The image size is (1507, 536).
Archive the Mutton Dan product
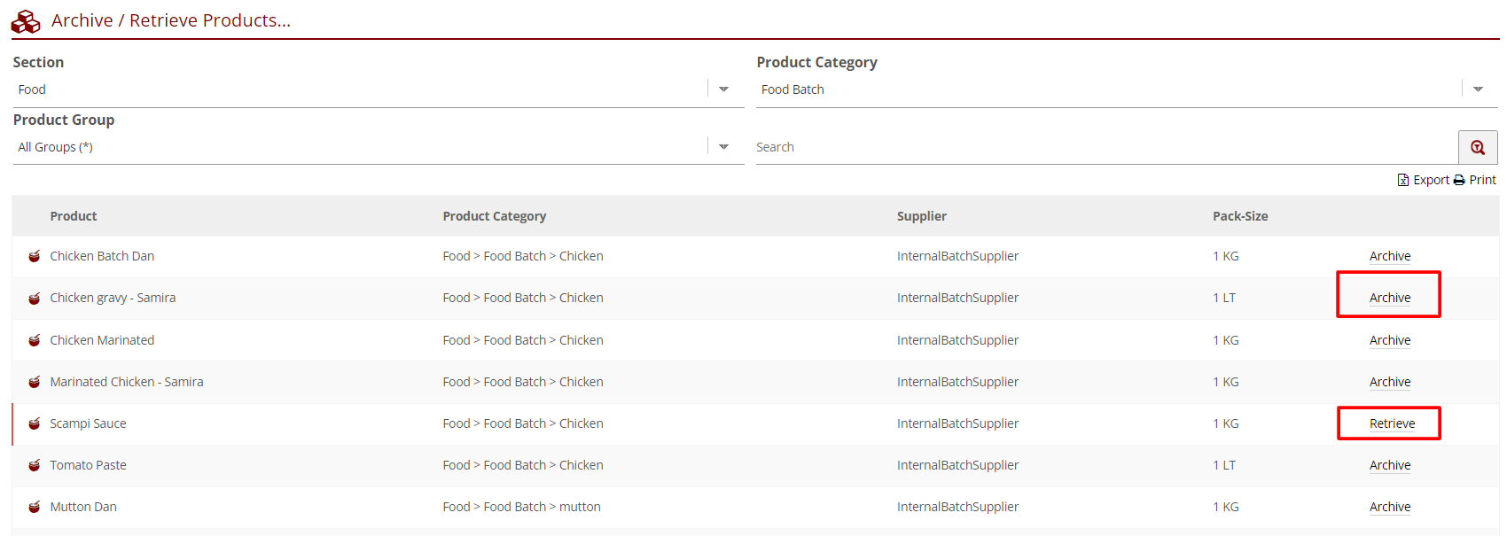[1389, 507]
